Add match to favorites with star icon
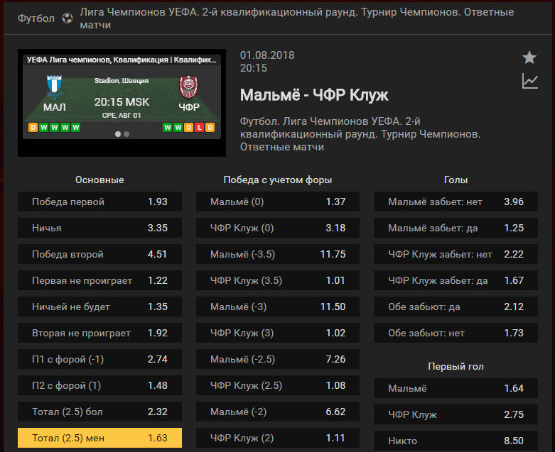 (529, 57)
